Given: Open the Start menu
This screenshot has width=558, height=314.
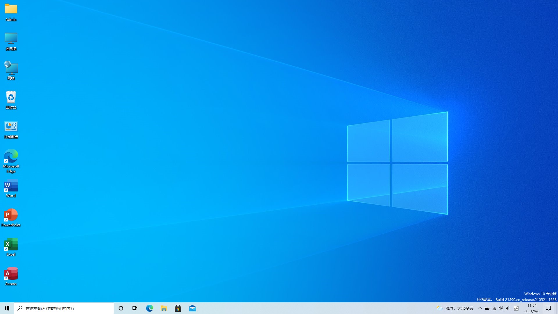Looking at the screenshot, I should (x=6, y=308).
